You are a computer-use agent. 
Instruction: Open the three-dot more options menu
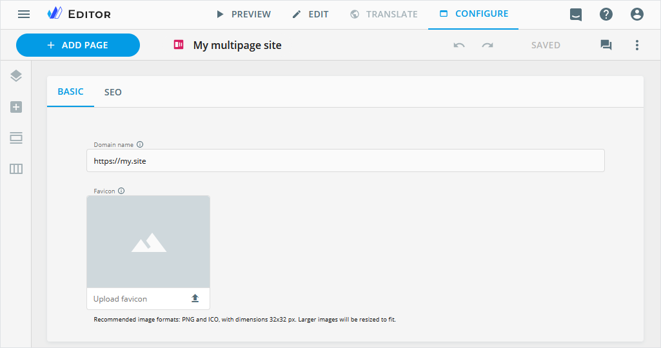(x=637, y=45)
